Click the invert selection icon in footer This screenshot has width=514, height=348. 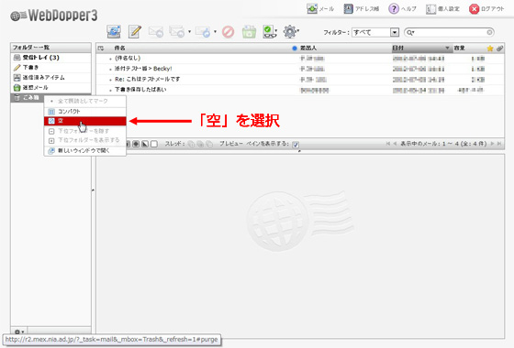(145, 144)
